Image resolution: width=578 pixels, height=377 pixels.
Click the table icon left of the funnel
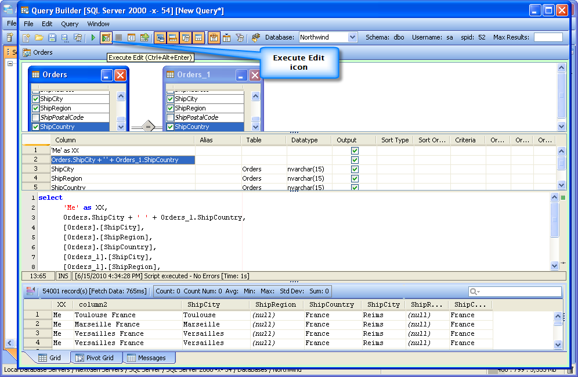pyautogui.click(x=227, y=38)
